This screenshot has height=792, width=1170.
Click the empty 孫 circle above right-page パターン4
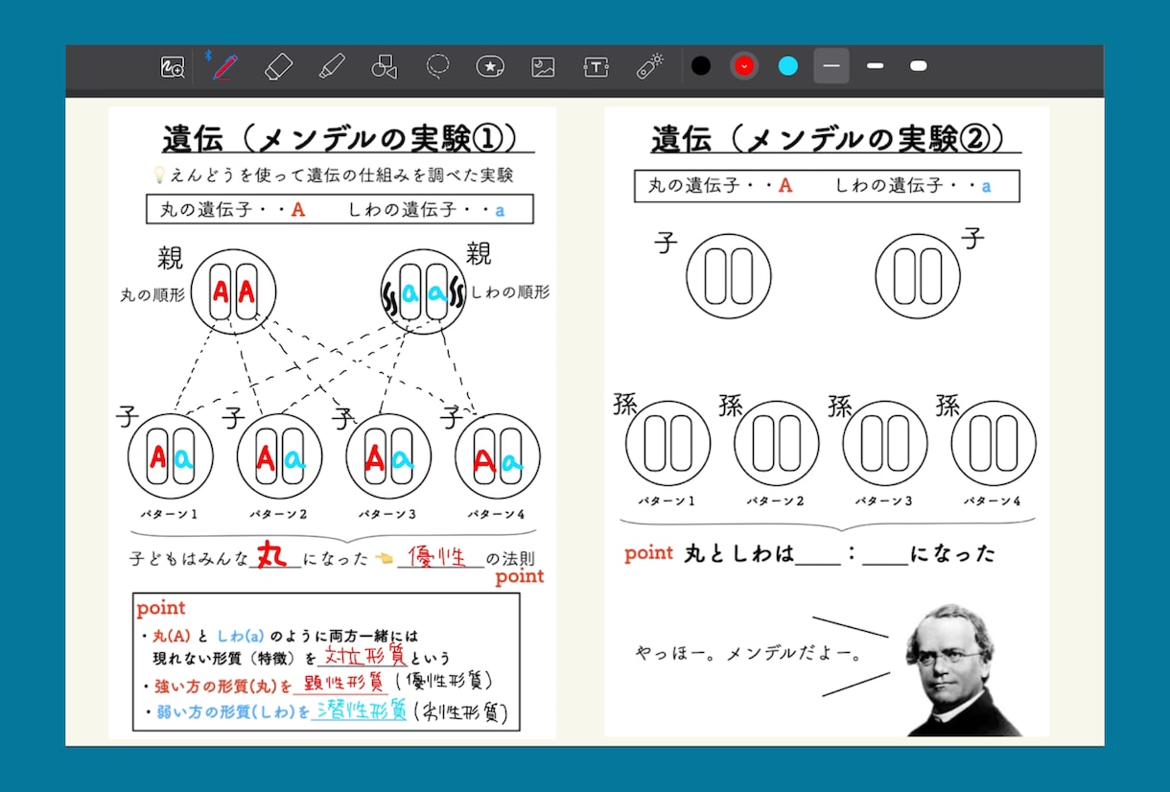tap(994, 444)
